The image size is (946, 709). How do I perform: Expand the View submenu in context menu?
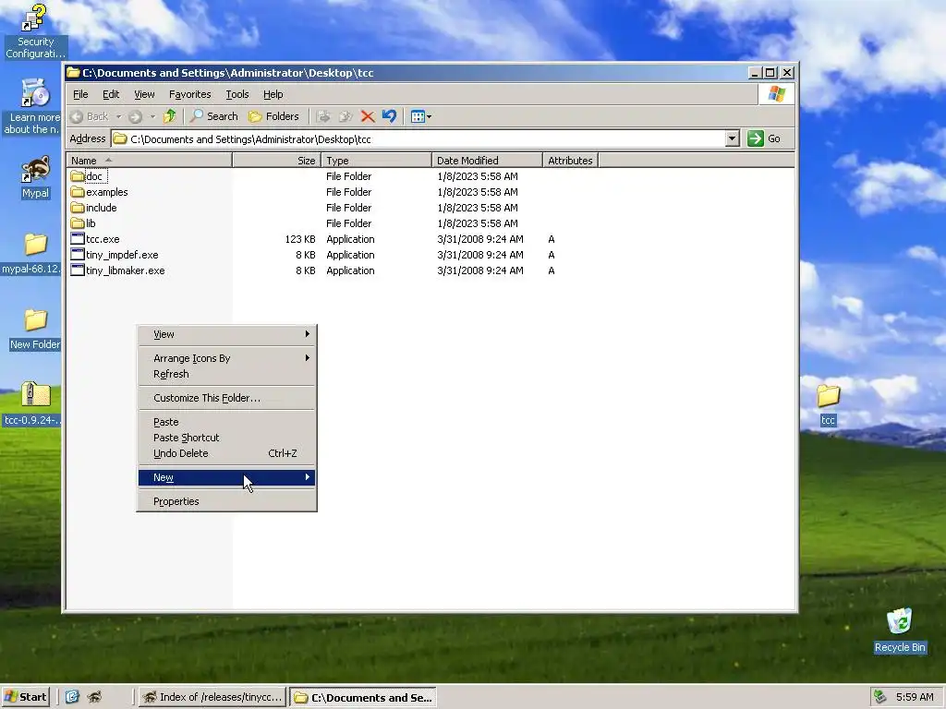227,334
